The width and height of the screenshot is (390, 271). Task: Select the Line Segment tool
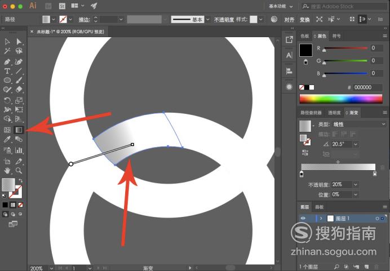pyautogui.click(x=19, y=71)
